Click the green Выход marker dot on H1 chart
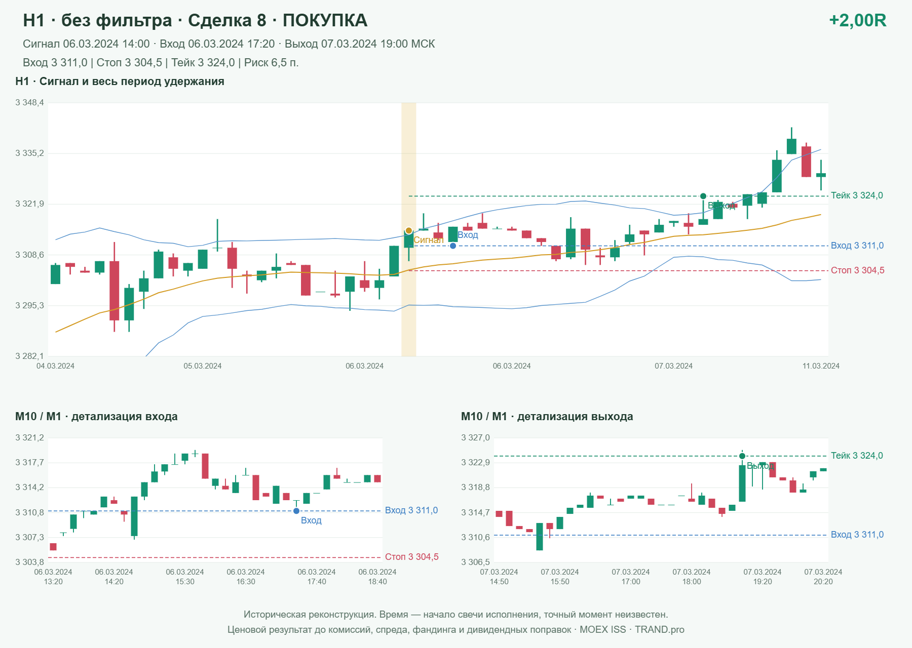The width and height of the screenshot is (912, 648). click(x=703, y=196)
